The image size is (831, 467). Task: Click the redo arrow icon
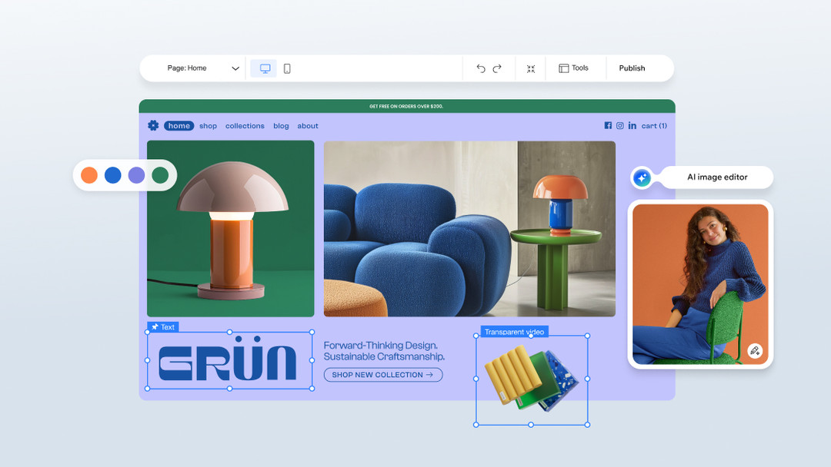(x=497, y=68)
